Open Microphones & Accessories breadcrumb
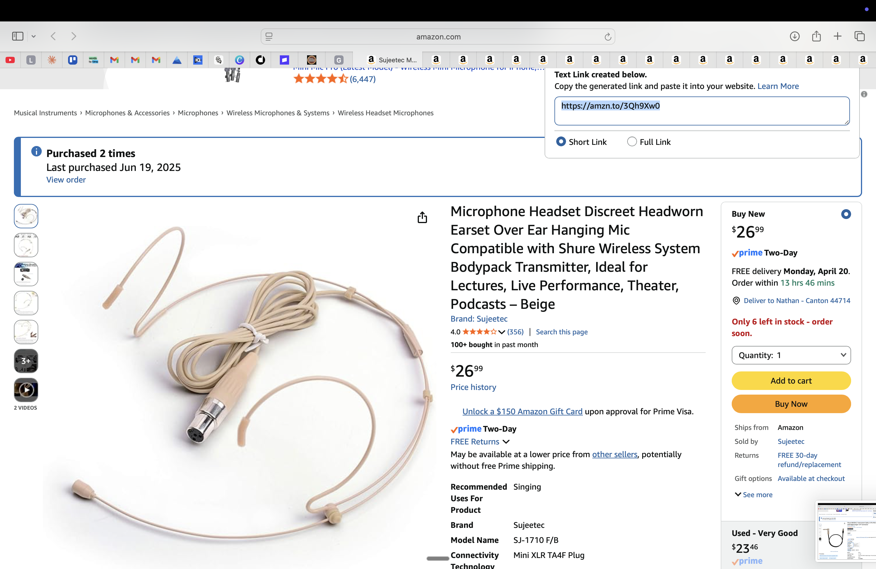Viewport: 876px width, 569px height. coord(127,113)
